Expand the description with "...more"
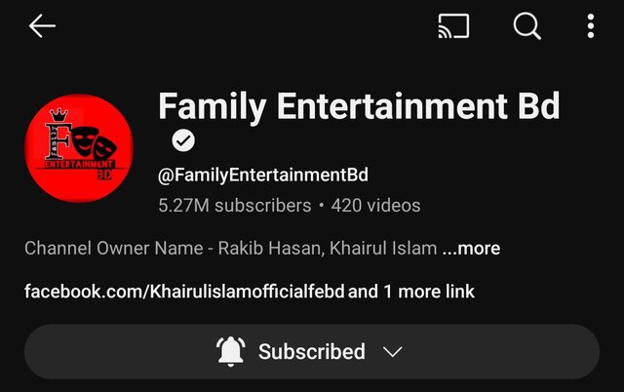 pos(472,249)
